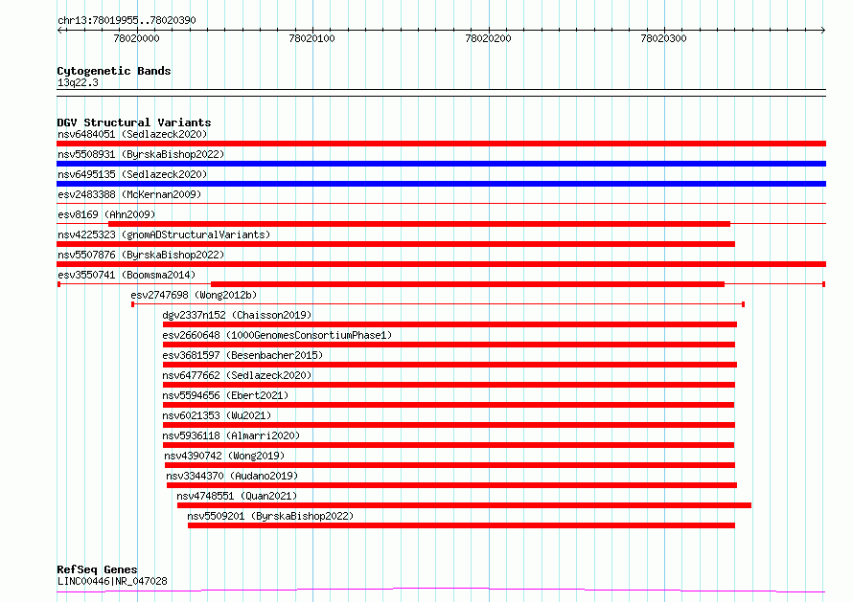Click the red bar of nsv4390742
This screenshot has width=853, height=602.
[x=450, y=465]
